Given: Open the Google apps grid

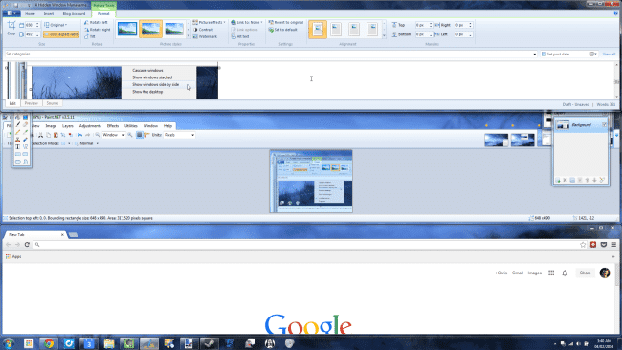Looking at the screenshot, I should [551, 273].
